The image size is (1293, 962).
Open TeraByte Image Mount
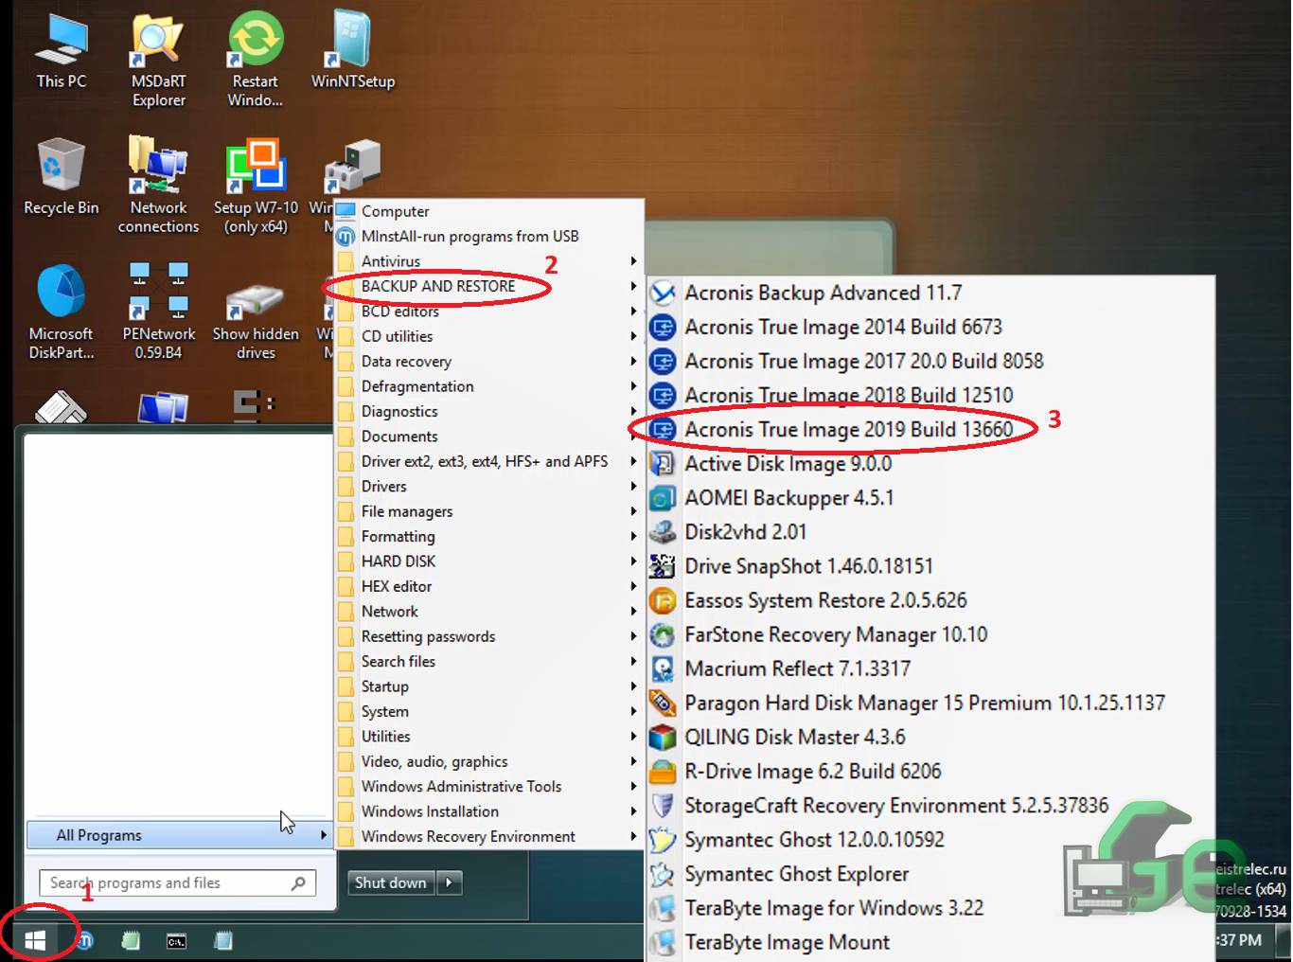tap(930, 941)
